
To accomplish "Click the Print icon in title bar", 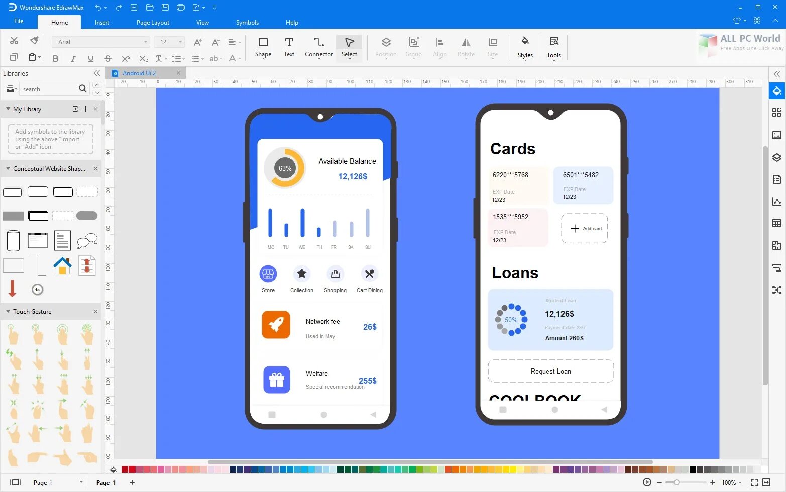I will click(181, 8).
